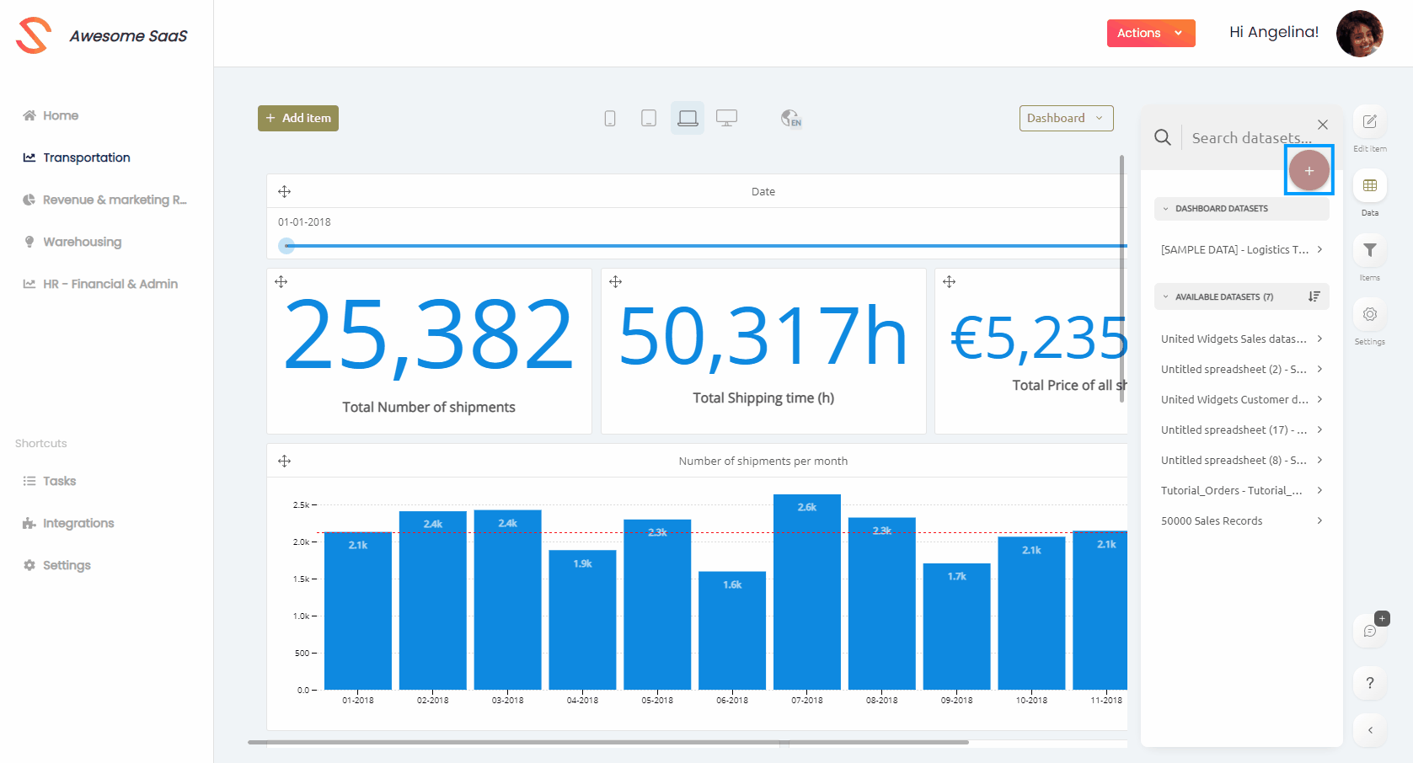Image resolution: width=1413 pixels, height=763 pixels.
Task: Click the Search datasets input field
Action: click(1250, 138)
